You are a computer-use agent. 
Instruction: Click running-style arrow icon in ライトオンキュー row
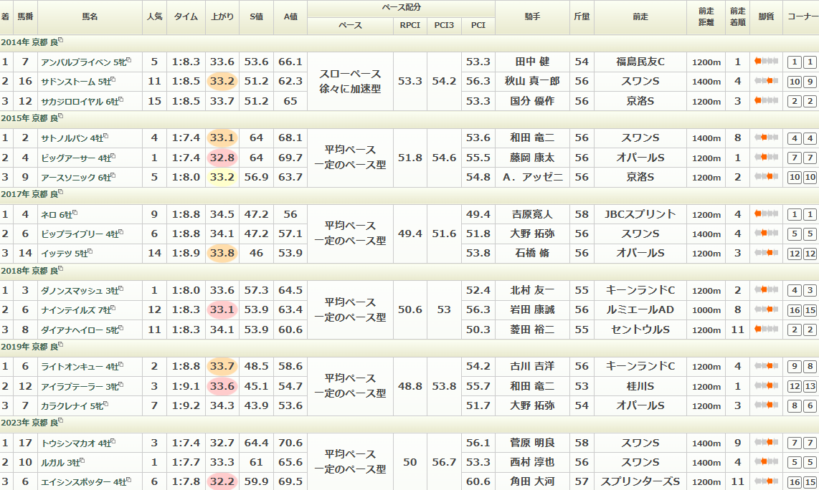pyautogui.click(x=767, y=367)
